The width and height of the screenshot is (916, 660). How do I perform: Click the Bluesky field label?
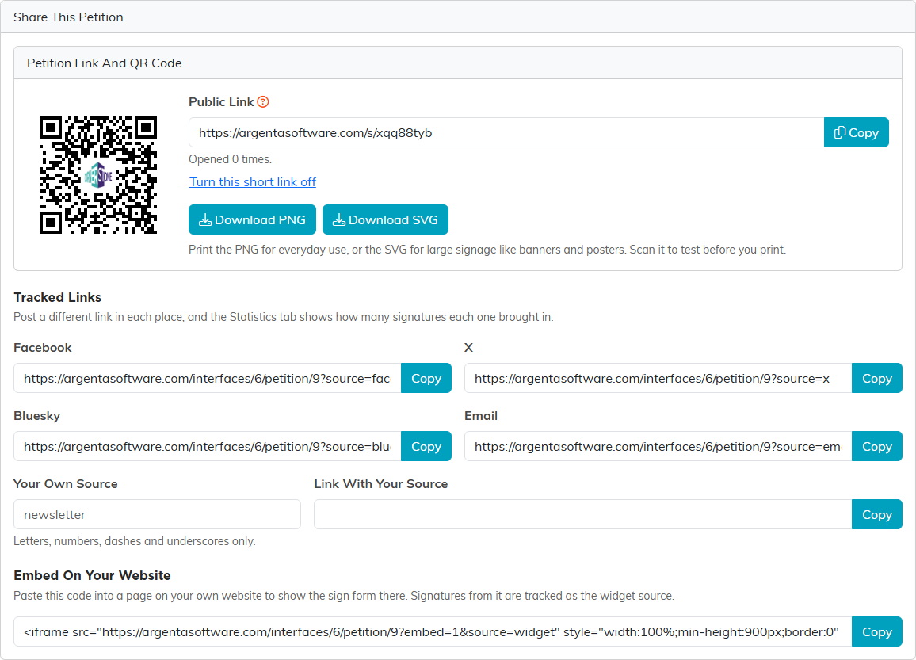click(x=36, y=416)
